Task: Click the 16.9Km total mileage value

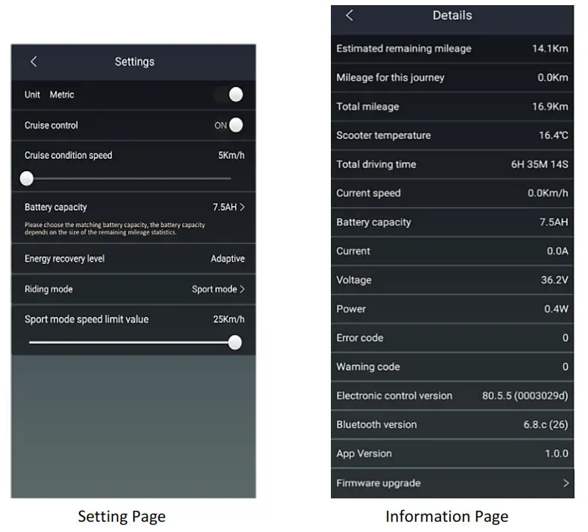Action: coord(550,107)
